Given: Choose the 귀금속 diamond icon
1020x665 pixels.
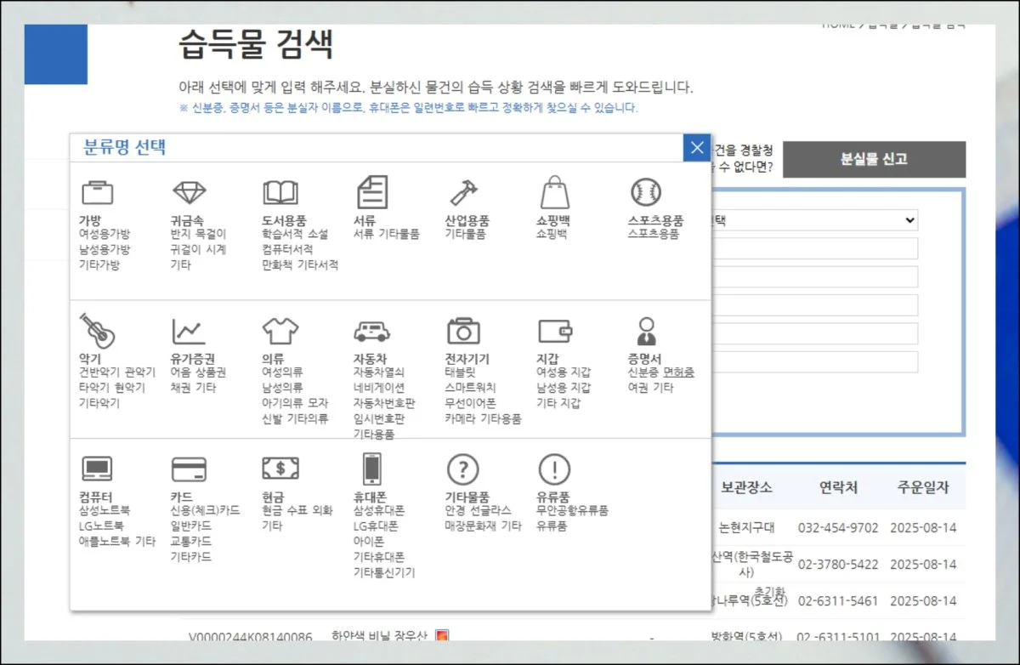Looking at the screenshot, I should pyautogui.click(x=189, y=191).
